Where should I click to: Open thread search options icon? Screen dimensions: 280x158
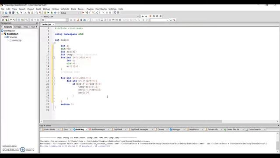pos(174,20)
